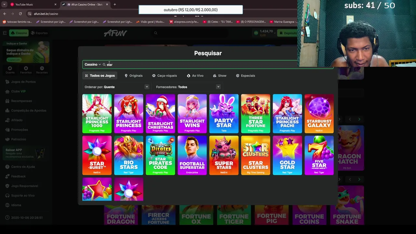Open the Three Star Fortune game
416x234 pixels.
[255, 113]
